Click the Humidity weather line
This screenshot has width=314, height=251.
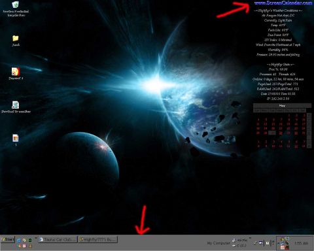point(278,50)
